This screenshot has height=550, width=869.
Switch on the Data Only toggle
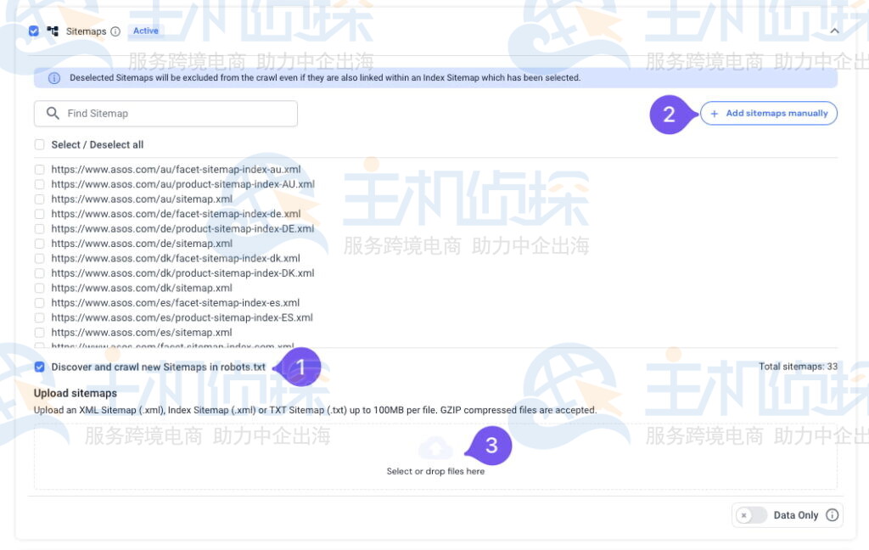pyautogui.click(x=751, y=515)
